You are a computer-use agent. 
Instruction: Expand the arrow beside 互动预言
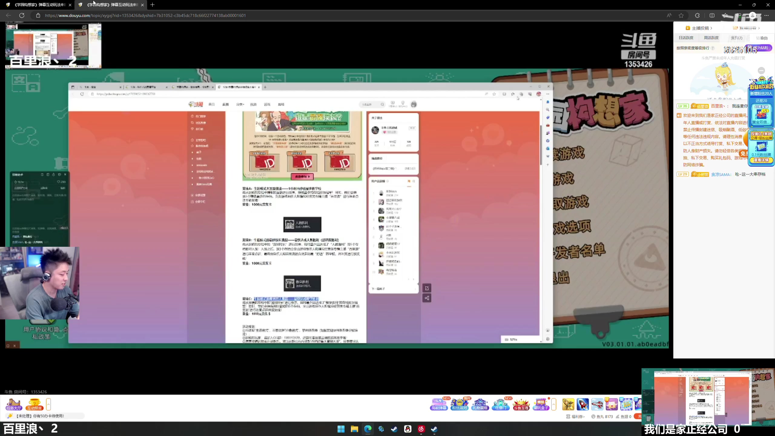coord(48,404)
